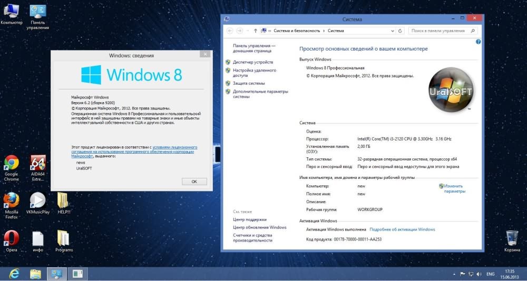527x281 pixels.
Task: Click the blue help question mark icon
Action: point(478,41)
